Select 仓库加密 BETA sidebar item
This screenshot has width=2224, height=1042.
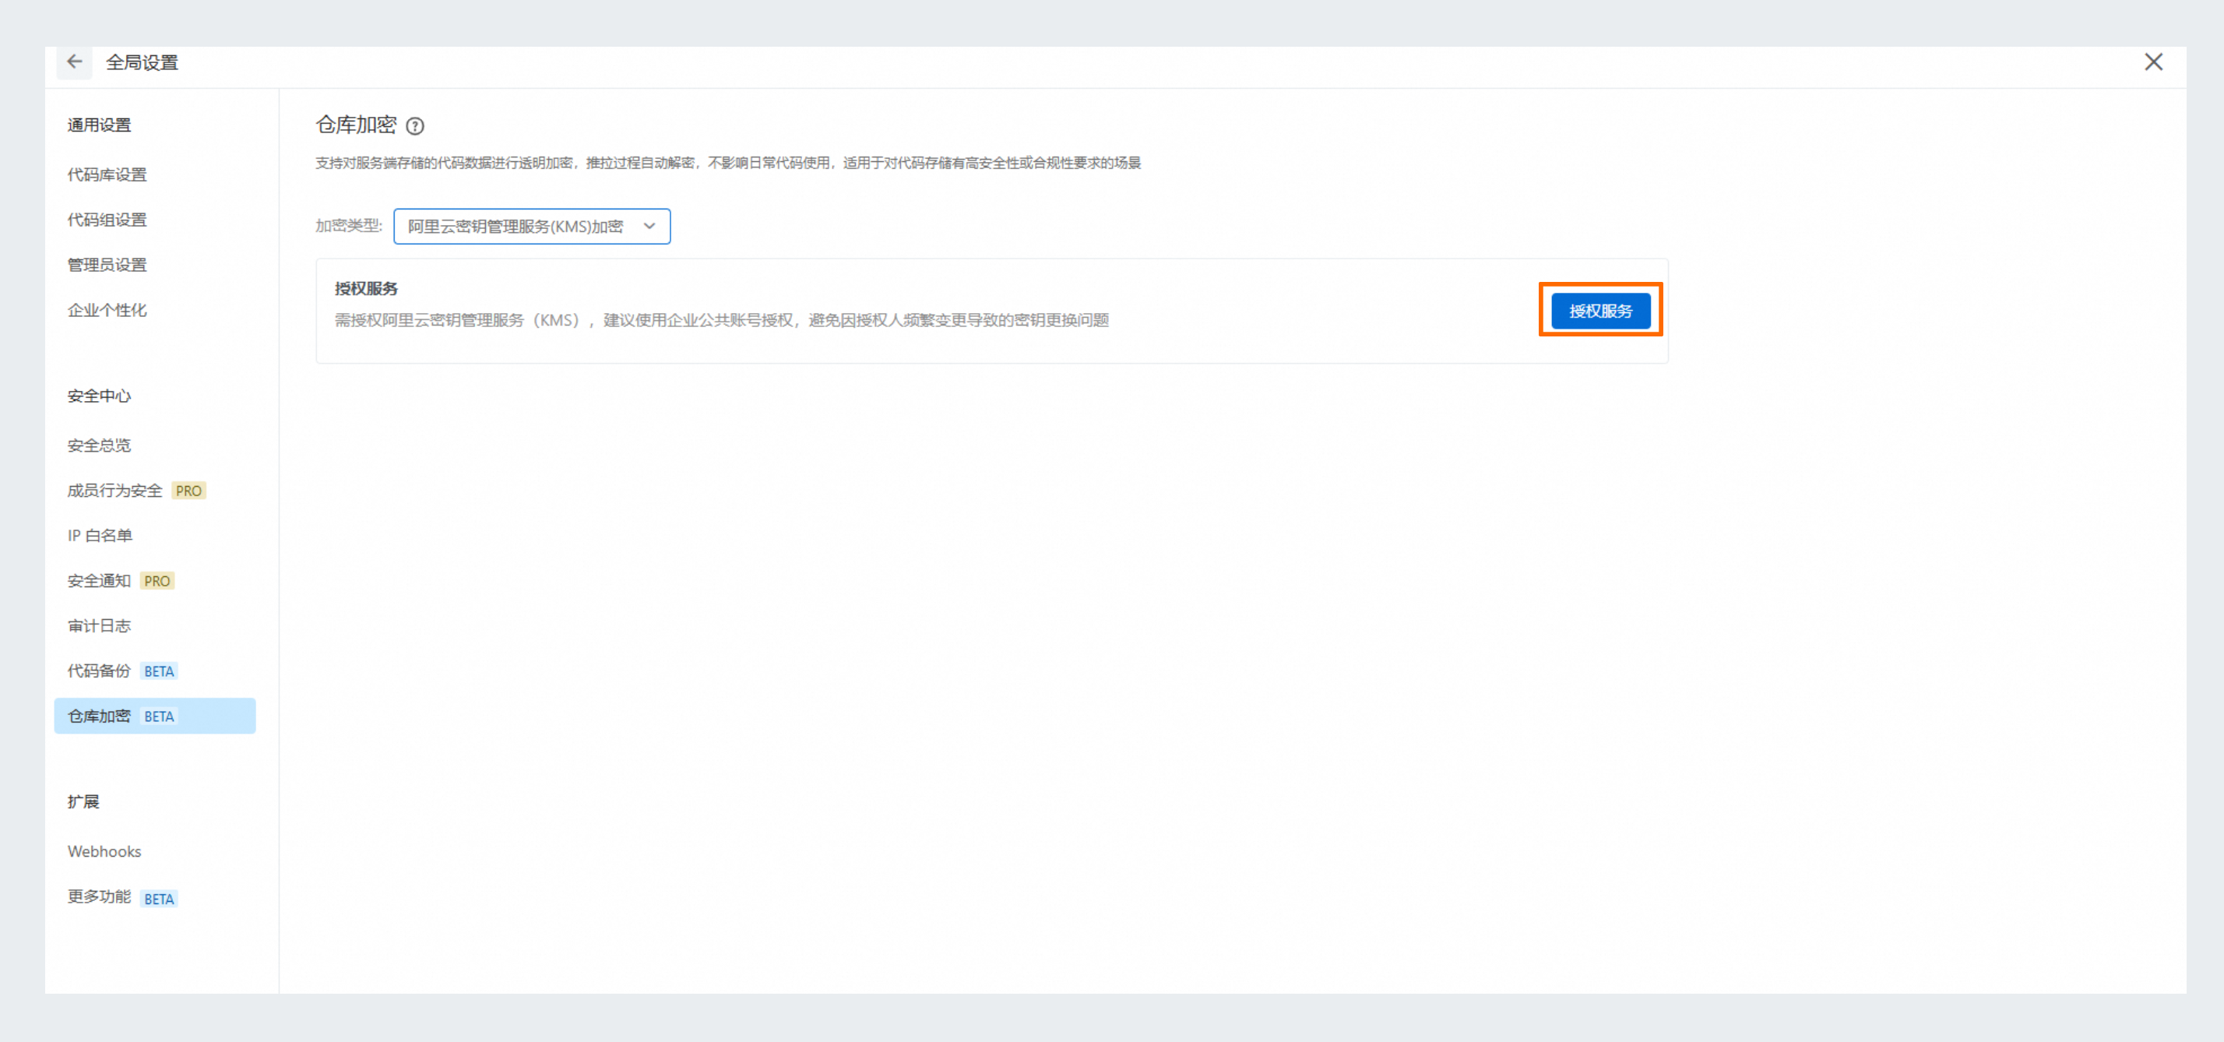pos(154,716)
